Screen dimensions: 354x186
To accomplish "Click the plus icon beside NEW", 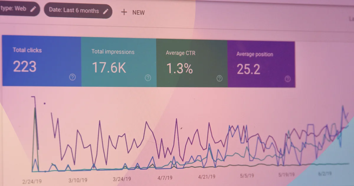I will pyautogui.click(x=124, y=12).
